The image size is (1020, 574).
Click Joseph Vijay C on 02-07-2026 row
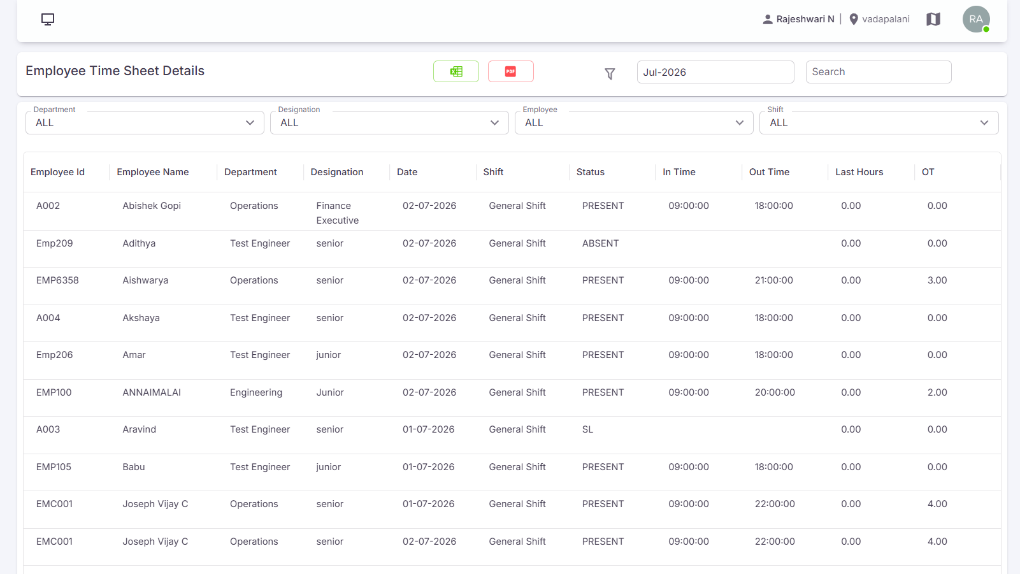coord(155,542)
